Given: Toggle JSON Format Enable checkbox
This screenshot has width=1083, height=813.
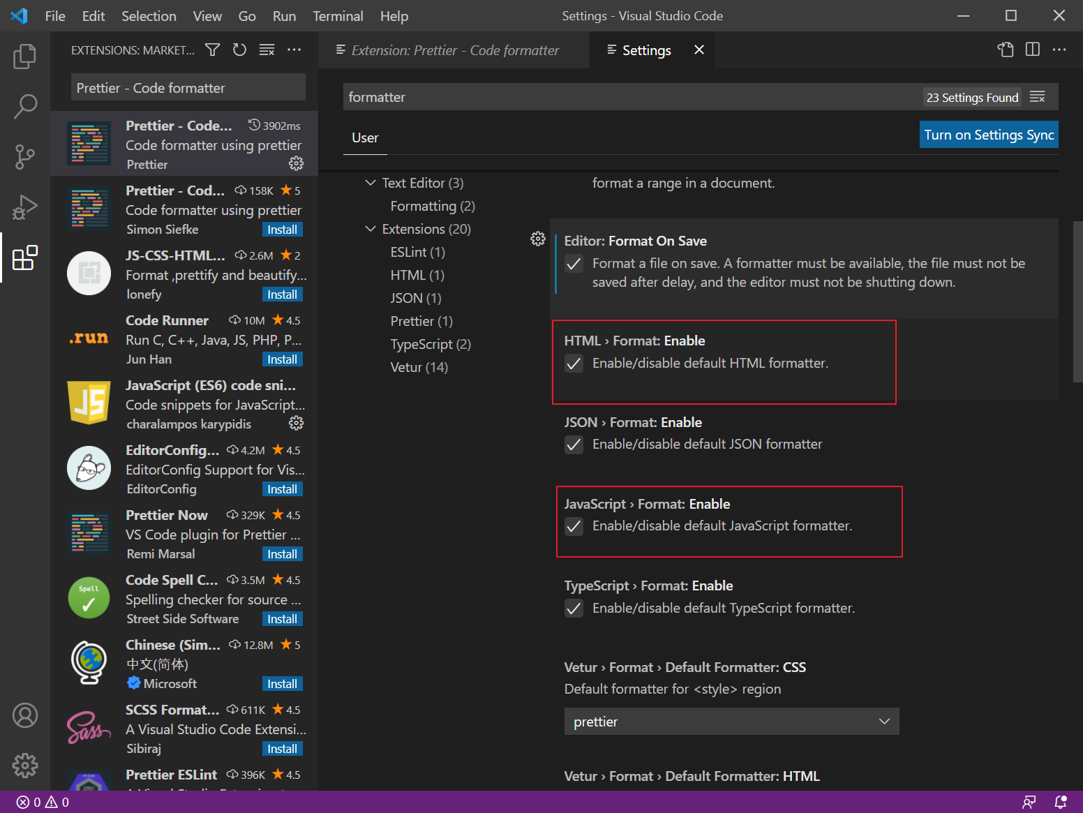Looking at the screenshot, I should click(574, 445).
